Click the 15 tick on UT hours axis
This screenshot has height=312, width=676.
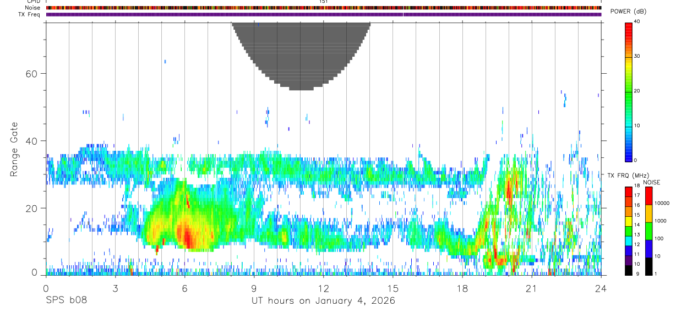click(x=393, y=289)
